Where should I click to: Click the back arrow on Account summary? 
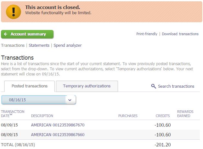[6, 34]
